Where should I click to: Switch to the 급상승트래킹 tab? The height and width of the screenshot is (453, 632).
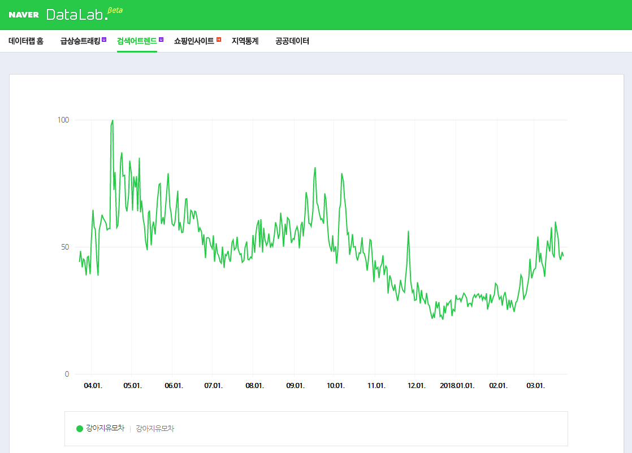pos(80,41)
